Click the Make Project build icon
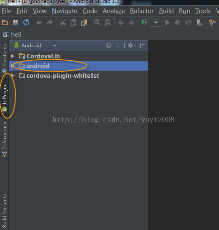Screen dimensions: 219x230 (144, 22)
